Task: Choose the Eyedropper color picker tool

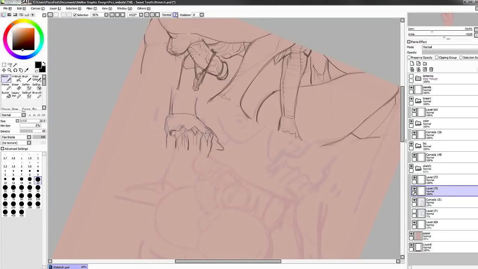Action: coord(27,70)
